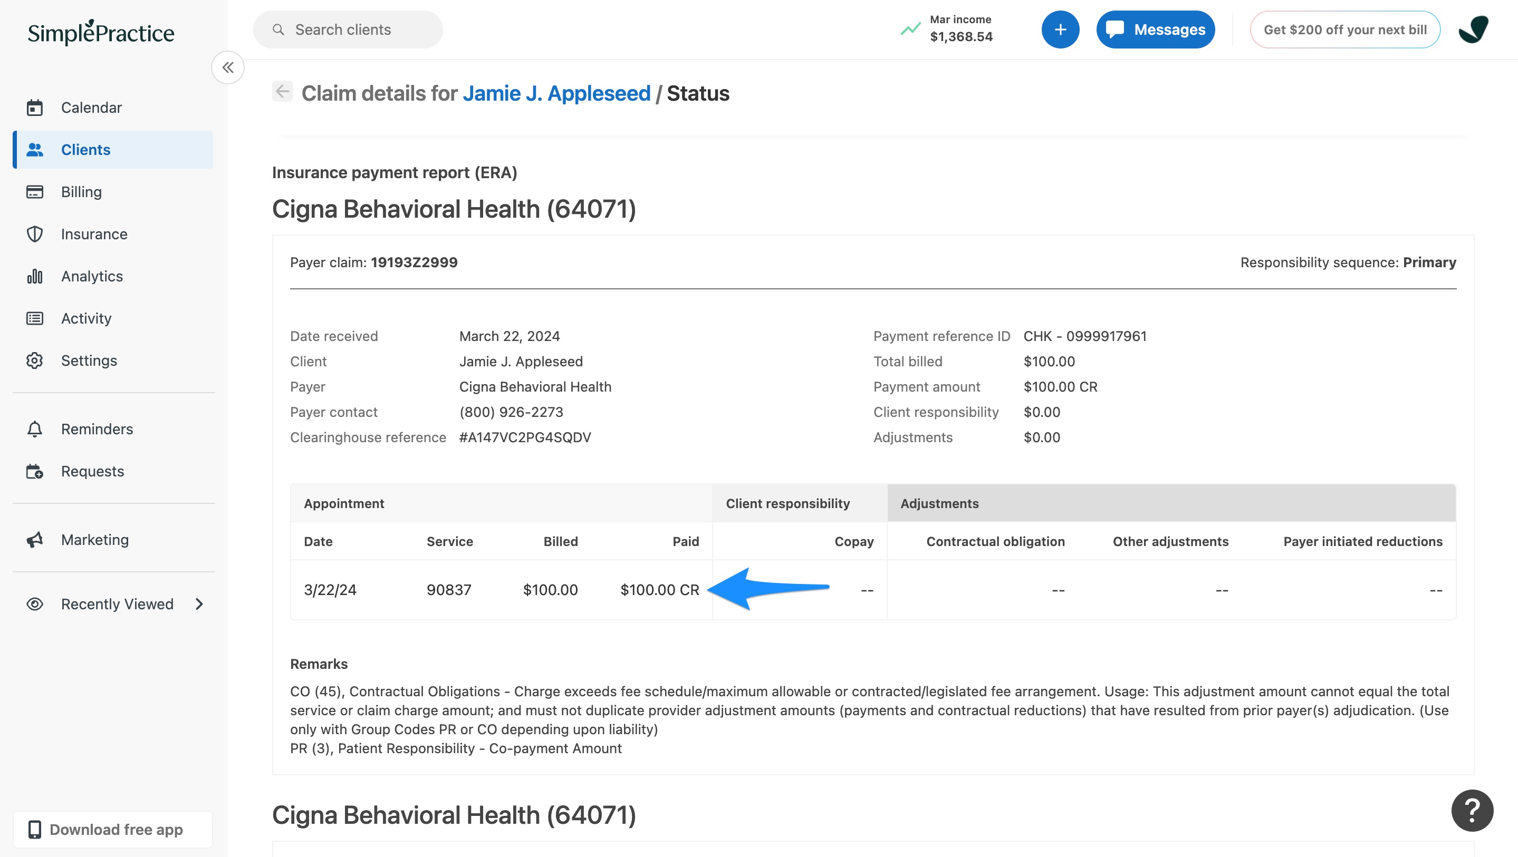The width and height of the screenshot is (1518, 857).
Task: Go back using the arrow beside Claim details
Action: point(282,91)
